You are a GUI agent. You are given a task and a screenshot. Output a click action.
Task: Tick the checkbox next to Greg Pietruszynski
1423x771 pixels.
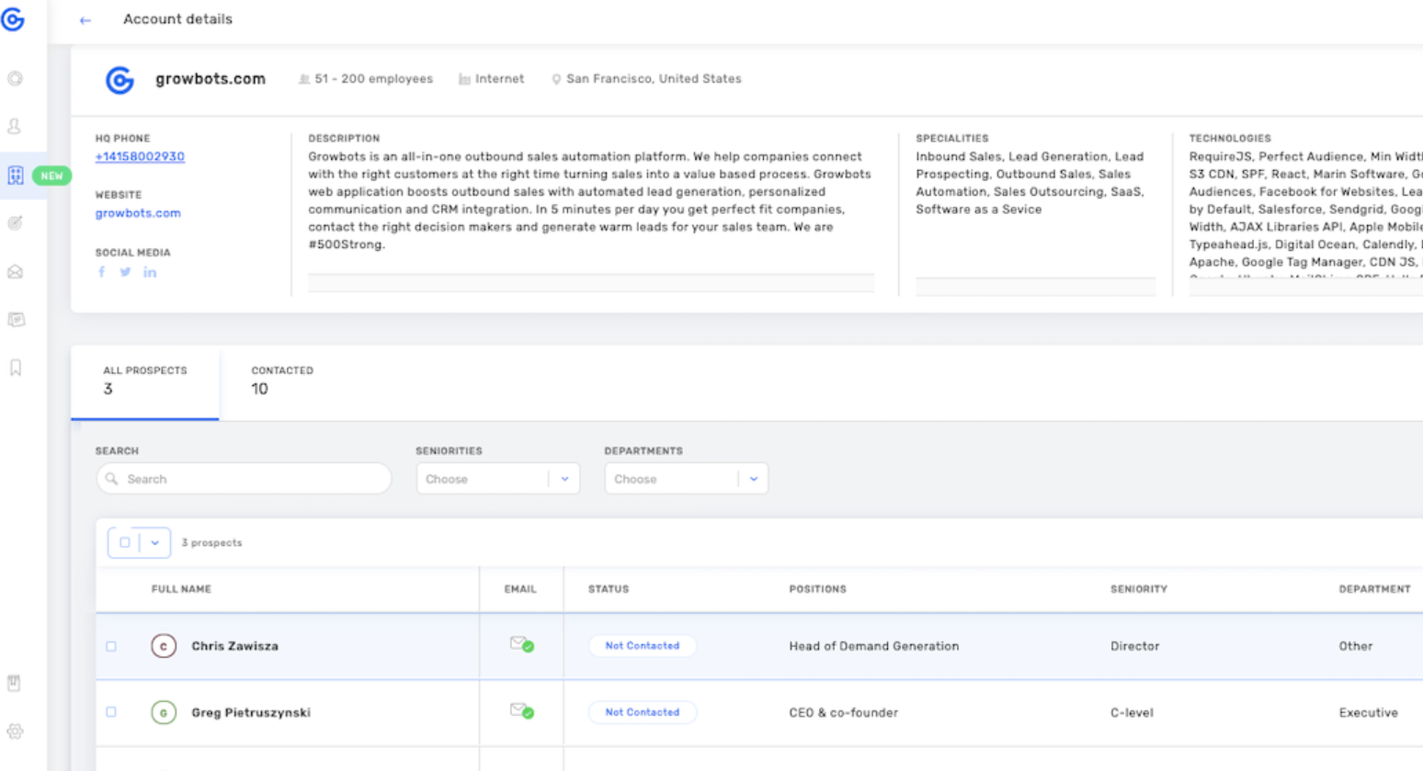[x=111, y=712]
